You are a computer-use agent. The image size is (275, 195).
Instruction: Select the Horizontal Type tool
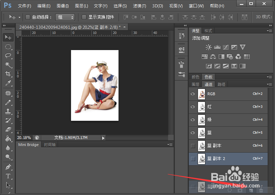click(8, 176)
